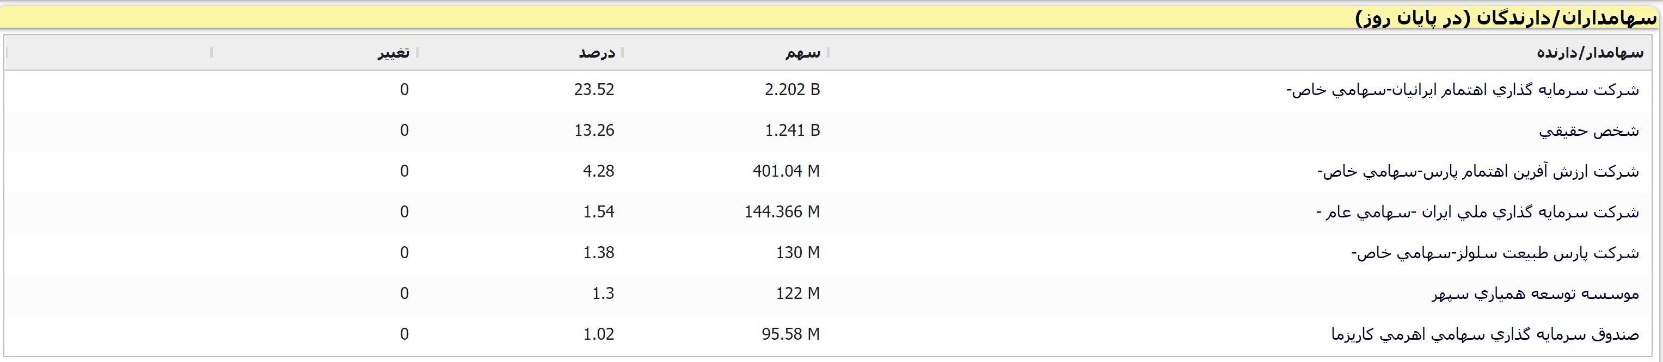Open پارس طبیعت سلولز shareholder entry
The height and width of the screenshot is (362, 1663).
(1494, 253)
